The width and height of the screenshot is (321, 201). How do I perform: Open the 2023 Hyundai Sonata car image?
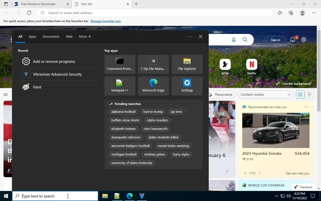(x=276, y=130)
